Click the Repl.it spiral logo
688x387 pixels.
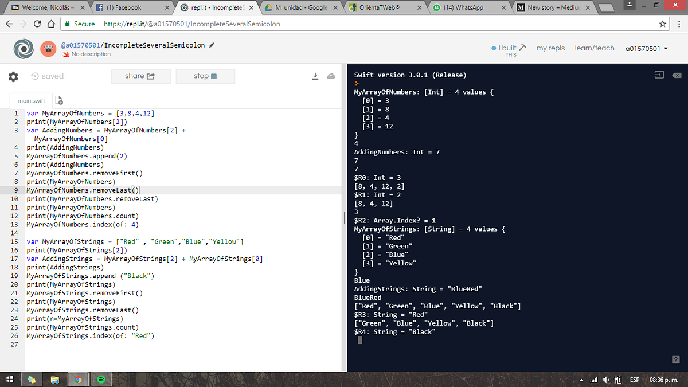pyautogui.click(x=24, y=48)
